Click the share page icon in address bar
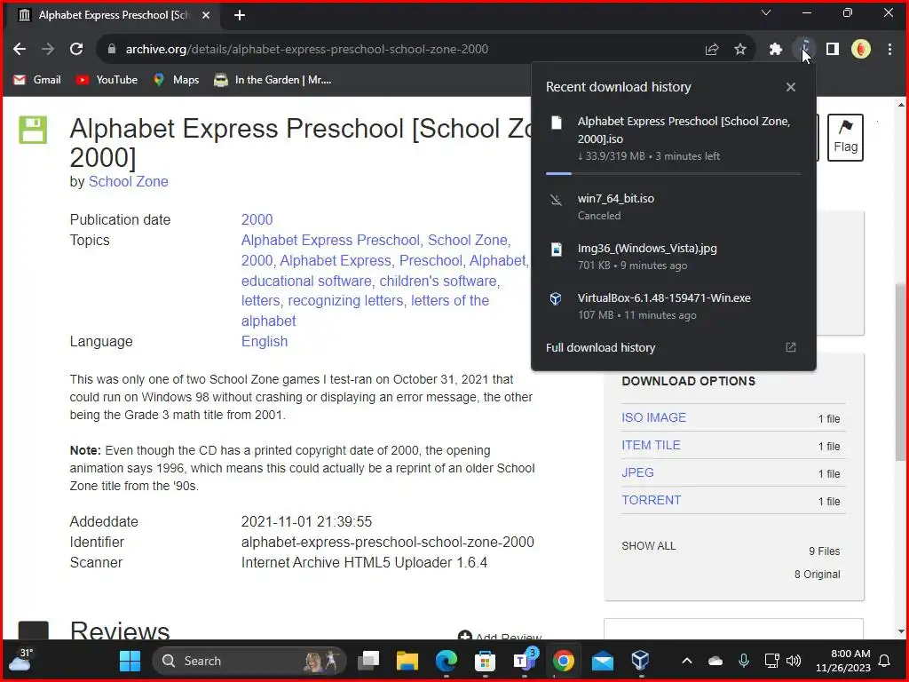 point(712,50)
